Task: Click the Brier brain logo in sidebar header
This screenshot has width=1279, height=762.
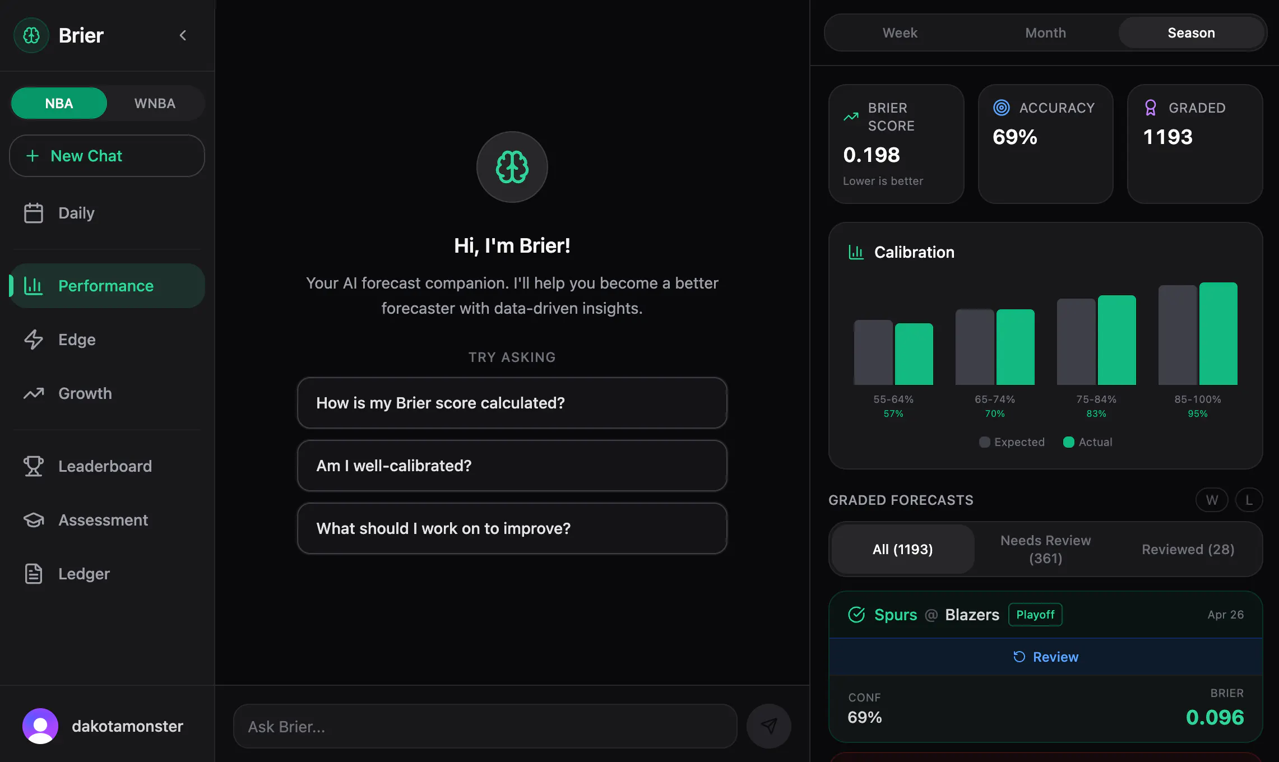Action: 31,35
